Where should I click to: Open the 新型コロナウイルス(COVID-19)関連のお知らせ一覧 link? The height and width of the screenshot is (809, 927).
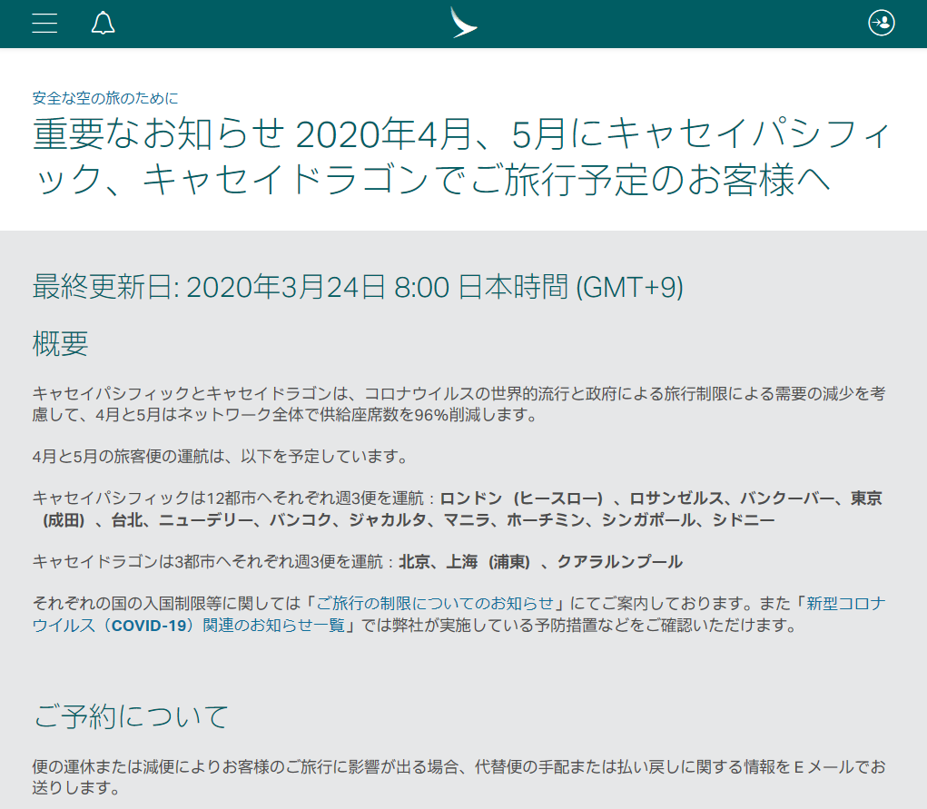pos(459,615)
